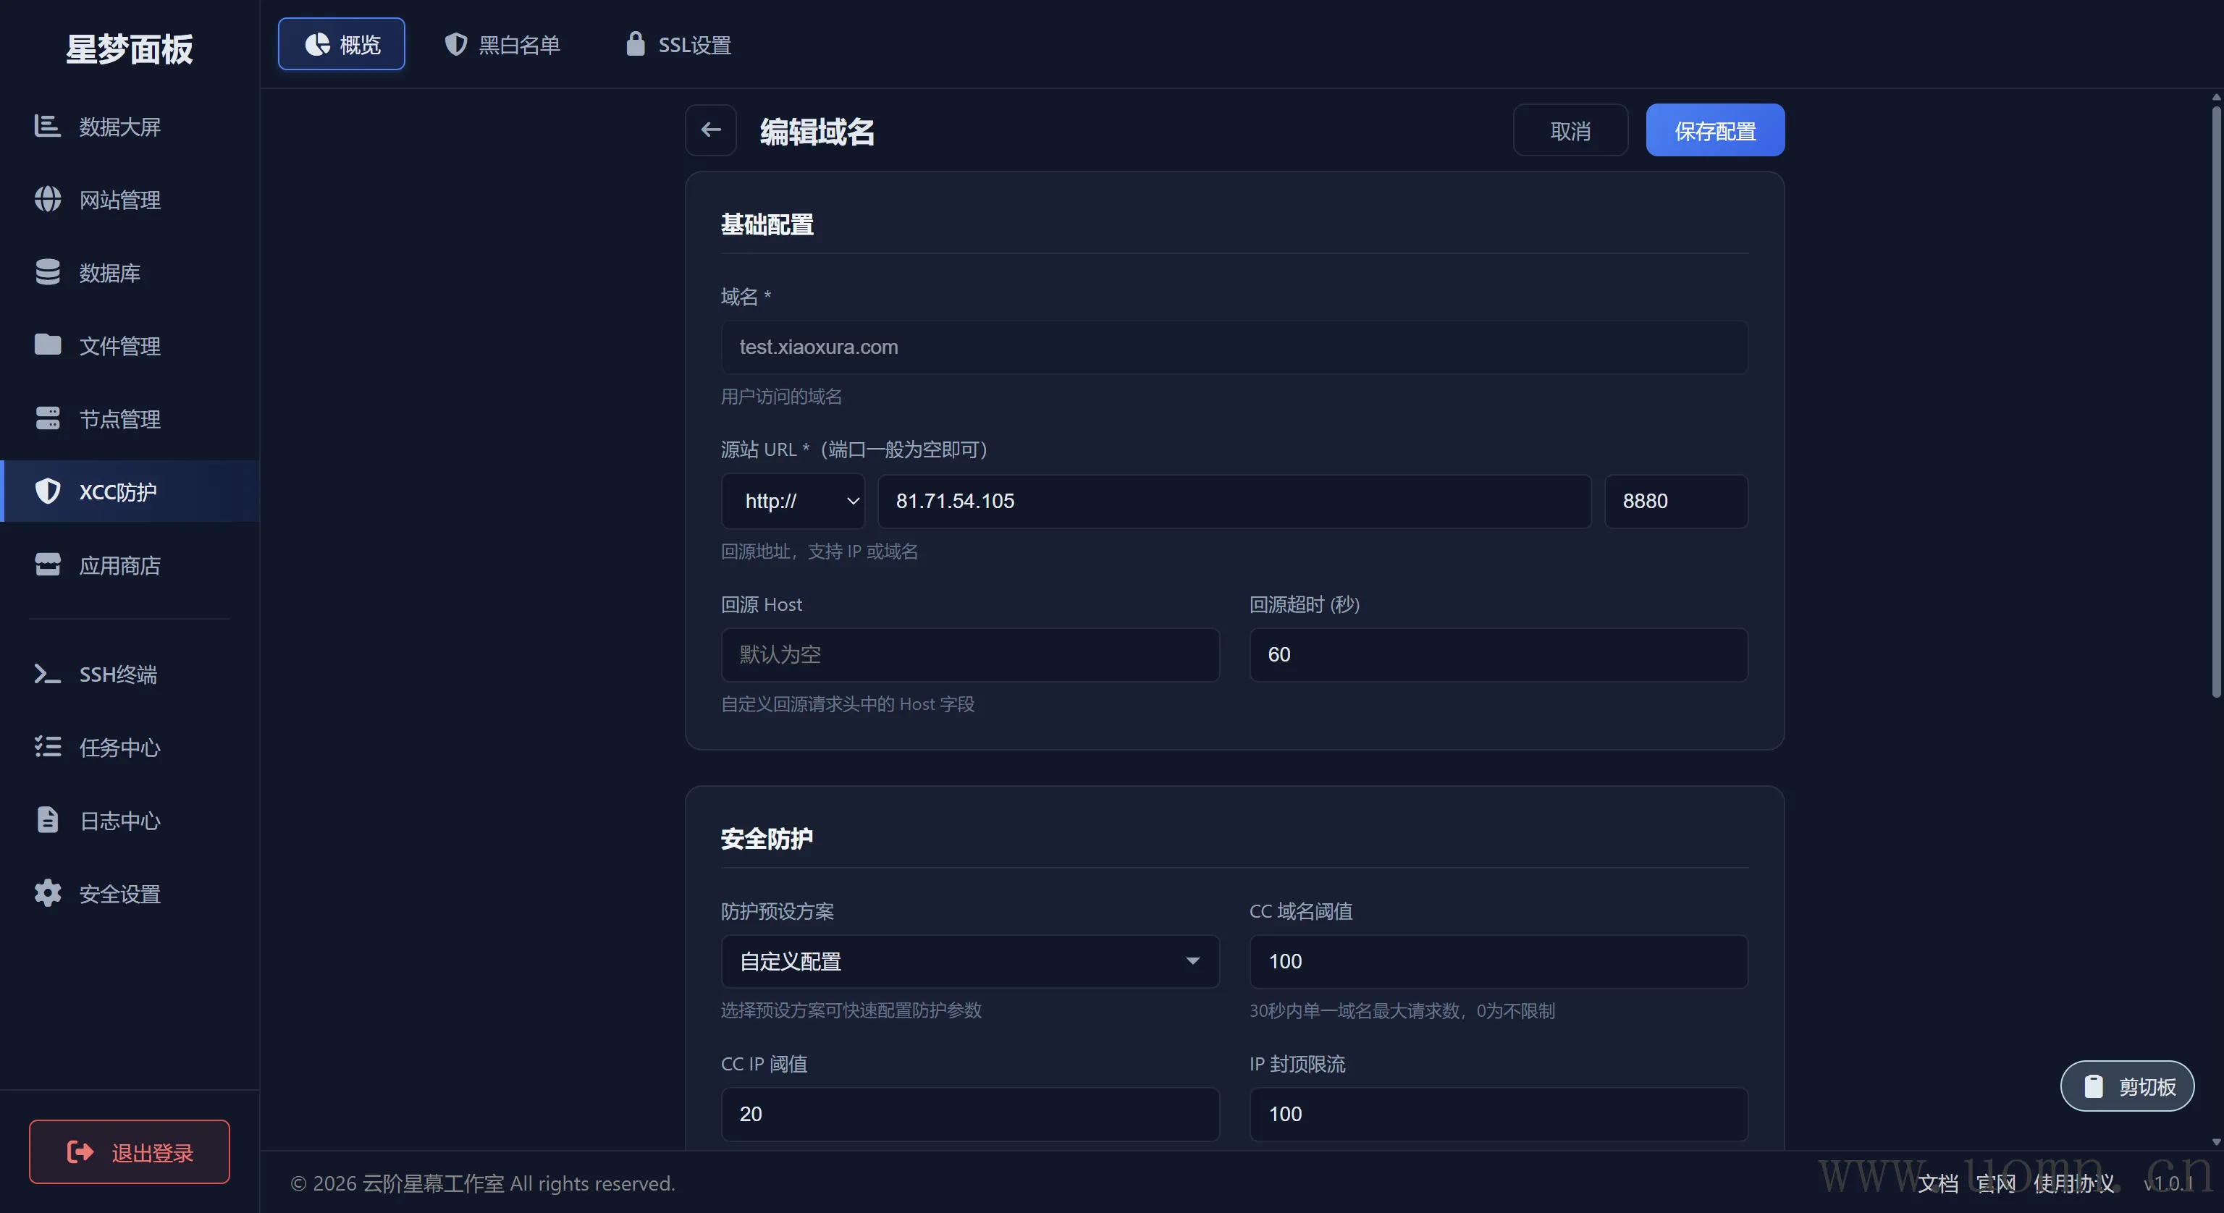
Task: Click the 网站管理 globe icon
Action: (48, 200)
